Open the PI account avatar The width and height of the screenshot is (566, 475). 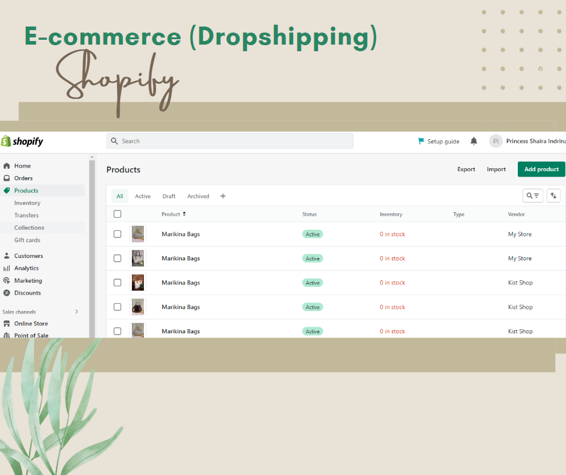click(496, 141)
